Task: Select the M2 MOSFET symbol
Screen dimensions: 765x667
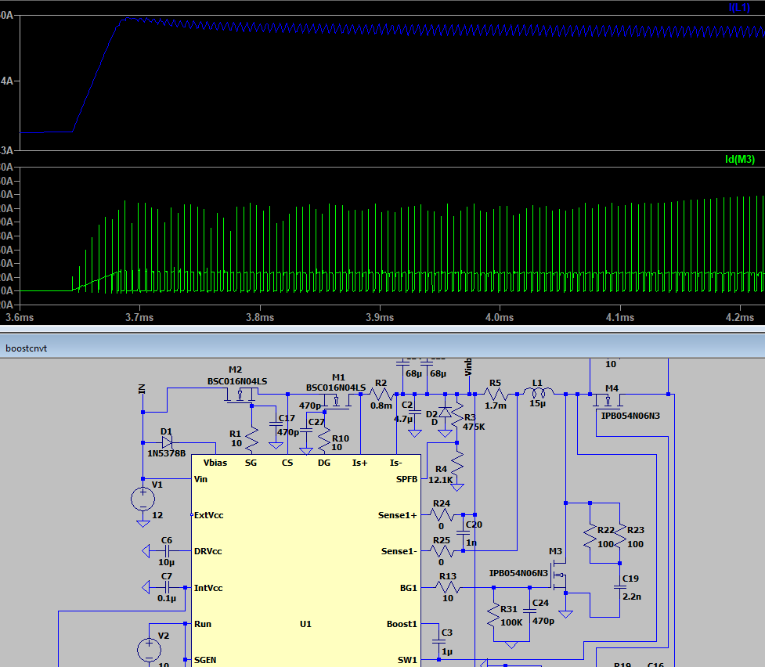Action: 241,395
